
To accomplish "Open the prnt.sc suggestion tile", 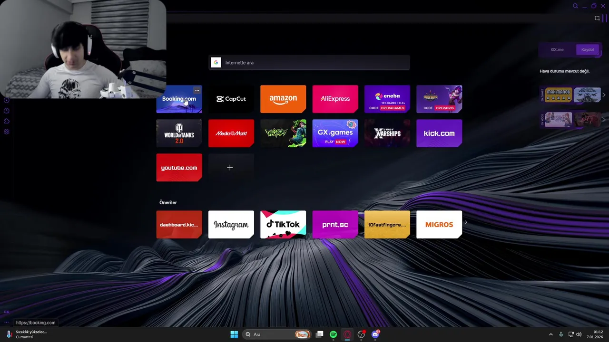I will pyautogui.click(x=335, y=225).
